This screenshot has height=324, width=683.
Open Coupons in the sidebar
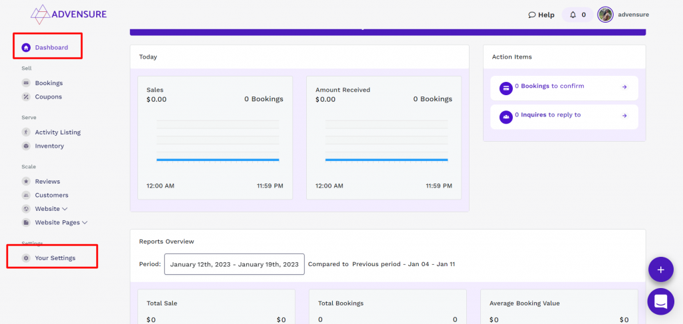coord(48,96)
